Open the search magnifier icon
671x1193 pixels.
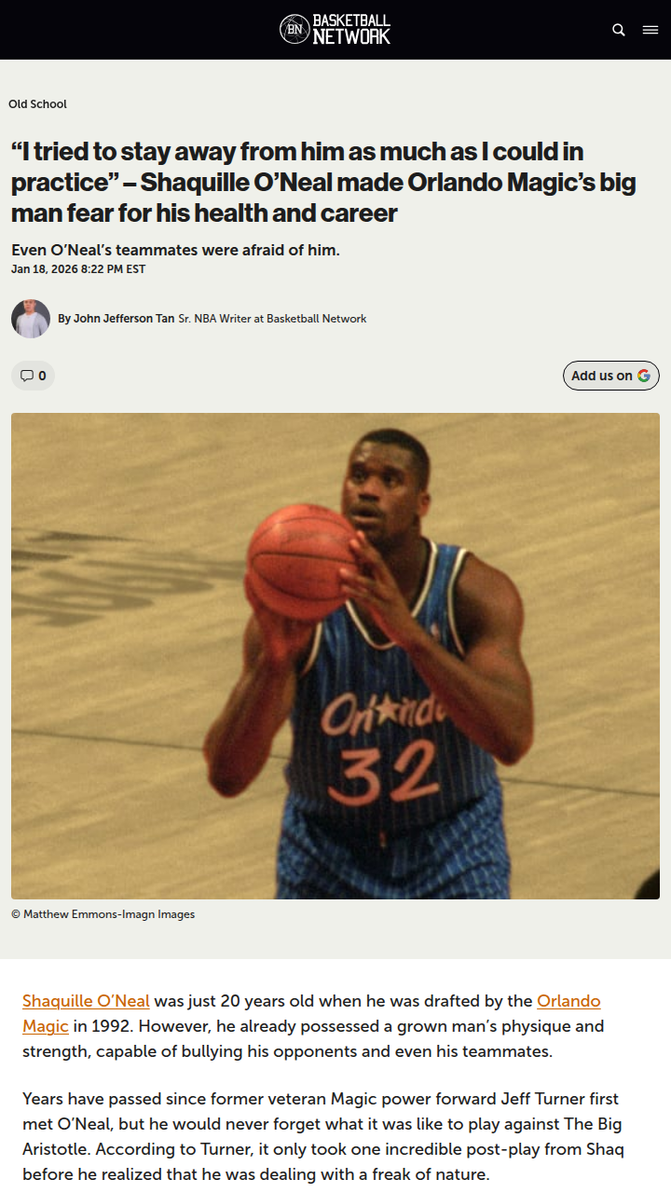click(619, 30)
